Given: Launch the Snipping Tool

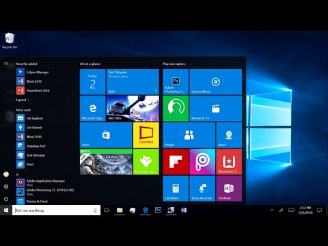Looking at the screenshot, I should click(31, 146).
